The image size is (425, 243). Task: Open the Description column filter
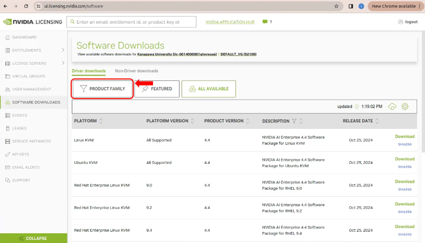pyautogui.click(x=294, y=121)
